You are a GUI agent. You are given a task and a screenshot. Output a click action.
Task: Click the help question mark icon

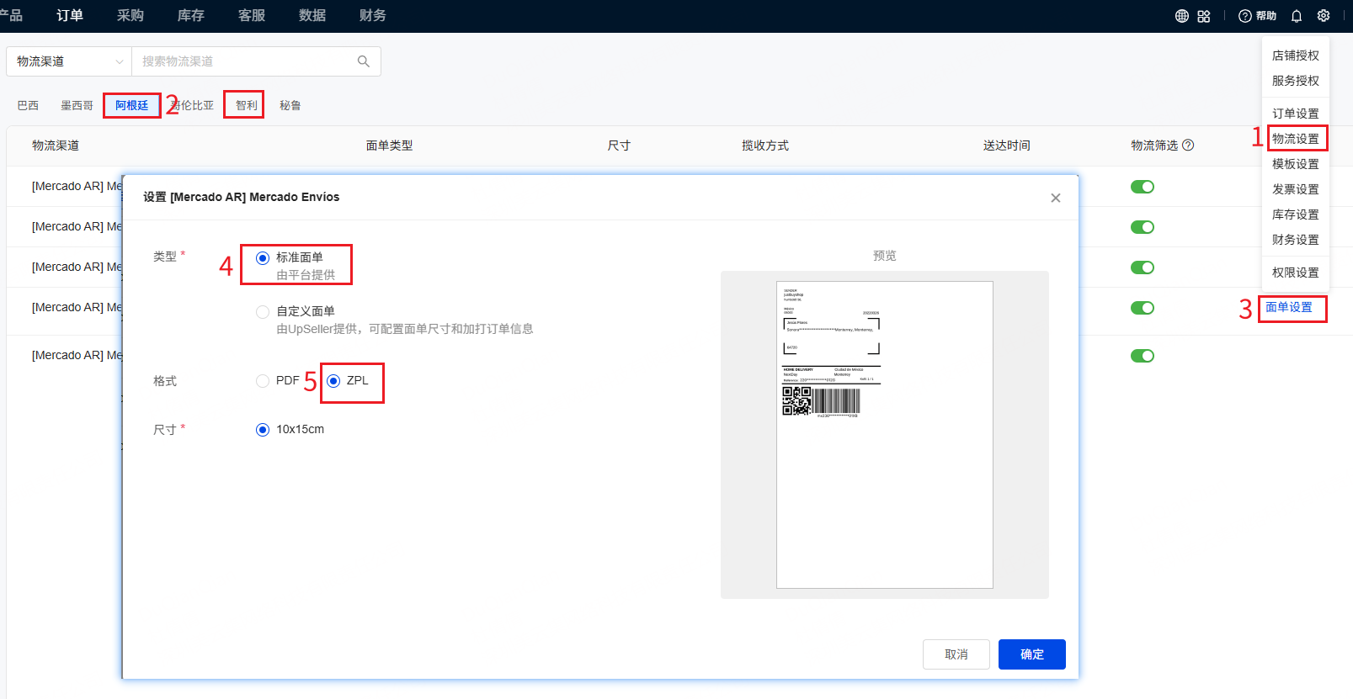[1245, 16]
